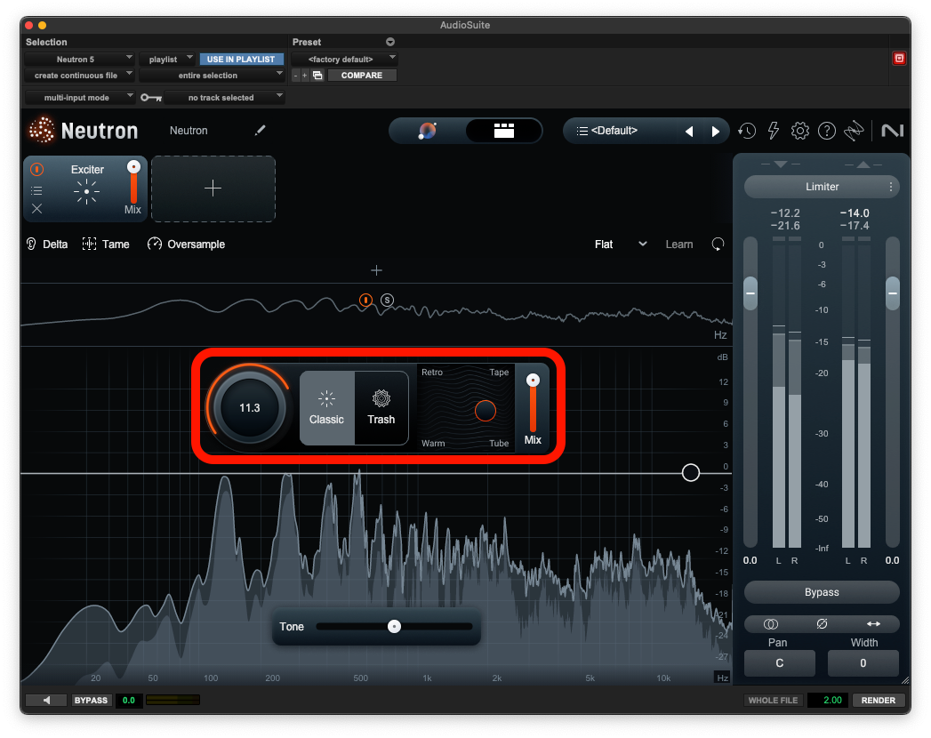
Task: Toggle AudioSuite BYPASS button
Action: tap(91, 701)
